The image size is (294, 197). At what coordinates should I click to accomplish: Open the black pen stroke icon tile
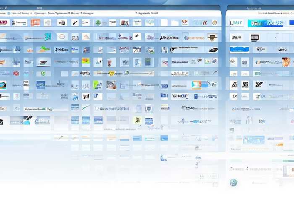coord(75,23)
